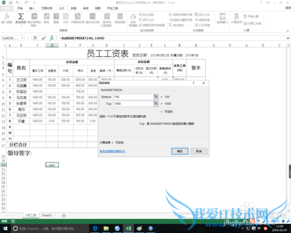Click Calculate Sheet (计算工作表)
Viewport: 291px width, 233px height.
click(x=252, y=23)
